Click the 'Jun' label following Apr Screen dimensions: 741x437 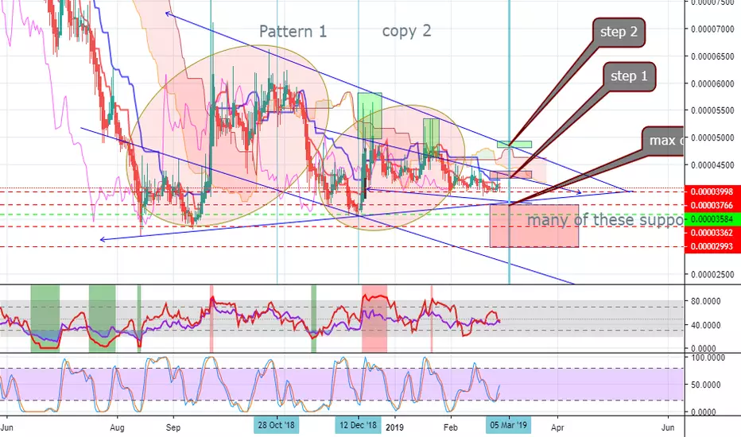coord(668,427)
